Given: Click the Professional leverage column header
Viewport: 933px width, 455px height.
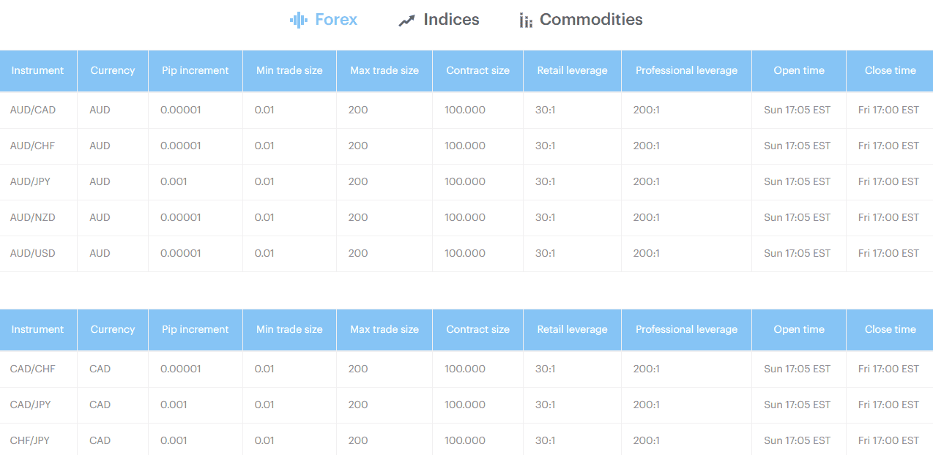Looking at the screenshot, I should click(x=686, y=70).
